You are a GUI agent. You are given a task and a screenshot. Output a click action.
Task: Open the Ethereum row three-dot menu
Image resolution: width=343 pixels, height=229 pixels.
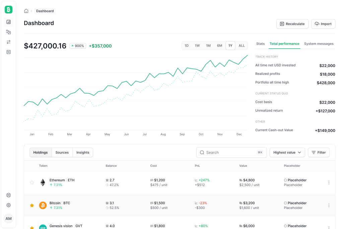point(329,182)
